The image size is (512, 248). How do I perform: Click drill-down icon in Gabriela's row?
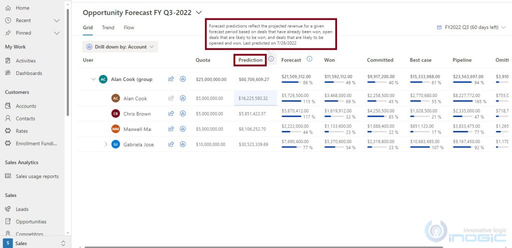pos(183,144)
